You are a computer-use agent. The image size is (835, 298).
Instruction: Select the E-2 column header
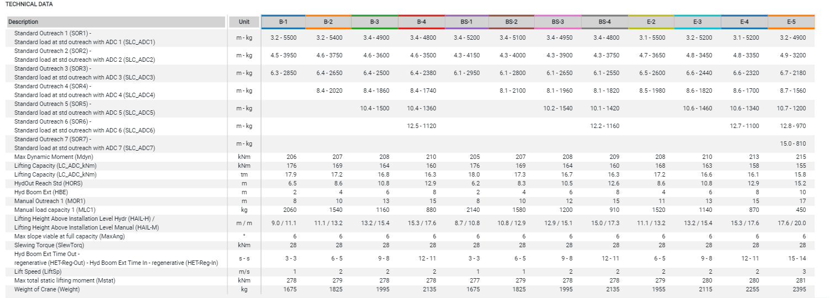(651, 22)
